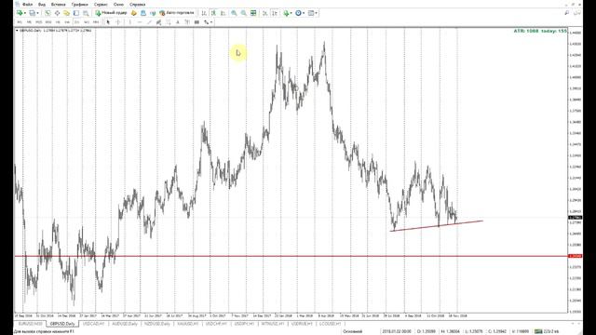Expand the periods dropdown arrow
596x335 pixels.
pos(304,13)
